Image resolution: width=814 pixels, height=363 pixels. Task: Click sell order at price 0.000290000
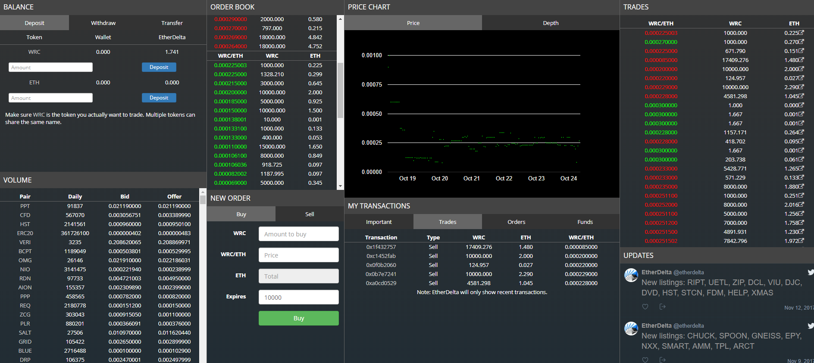272,19
